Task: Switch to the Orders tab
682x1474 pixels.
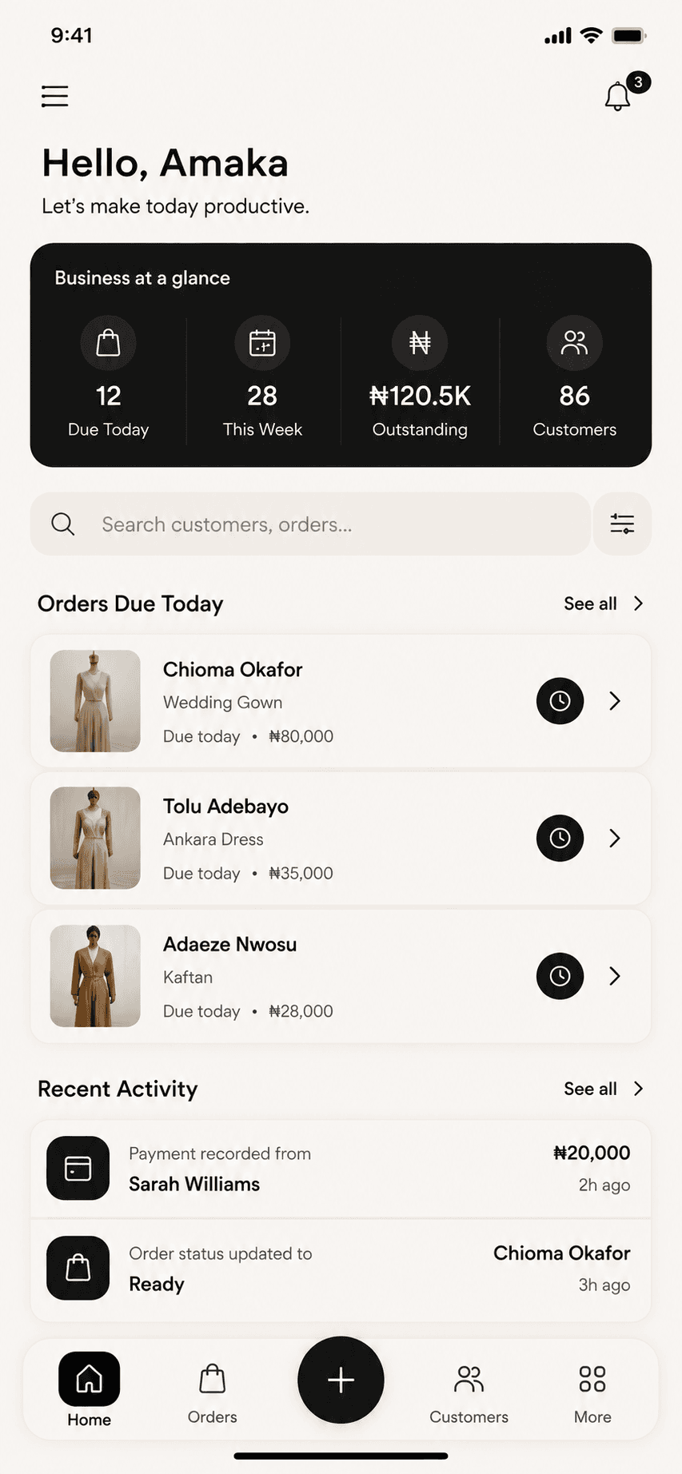Action: (212, 1394)
